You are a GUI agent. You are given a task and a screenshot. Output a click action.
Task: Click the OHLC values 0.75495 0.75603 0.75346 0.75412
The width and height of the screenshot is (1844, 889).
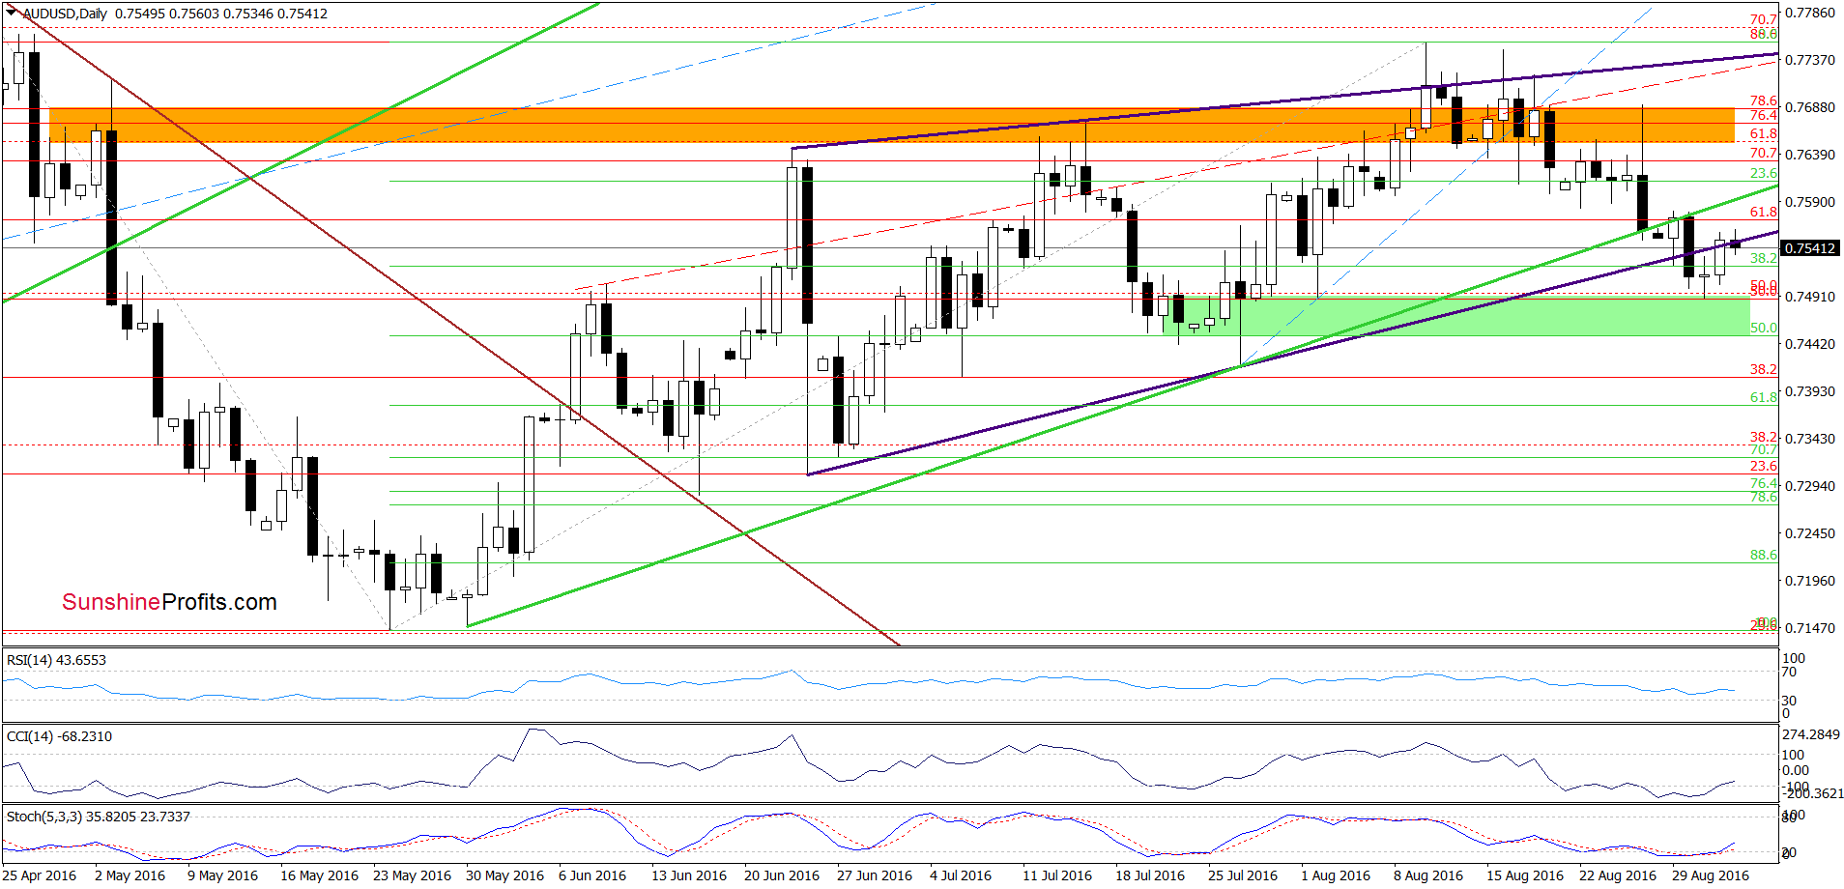click(221, 14)
